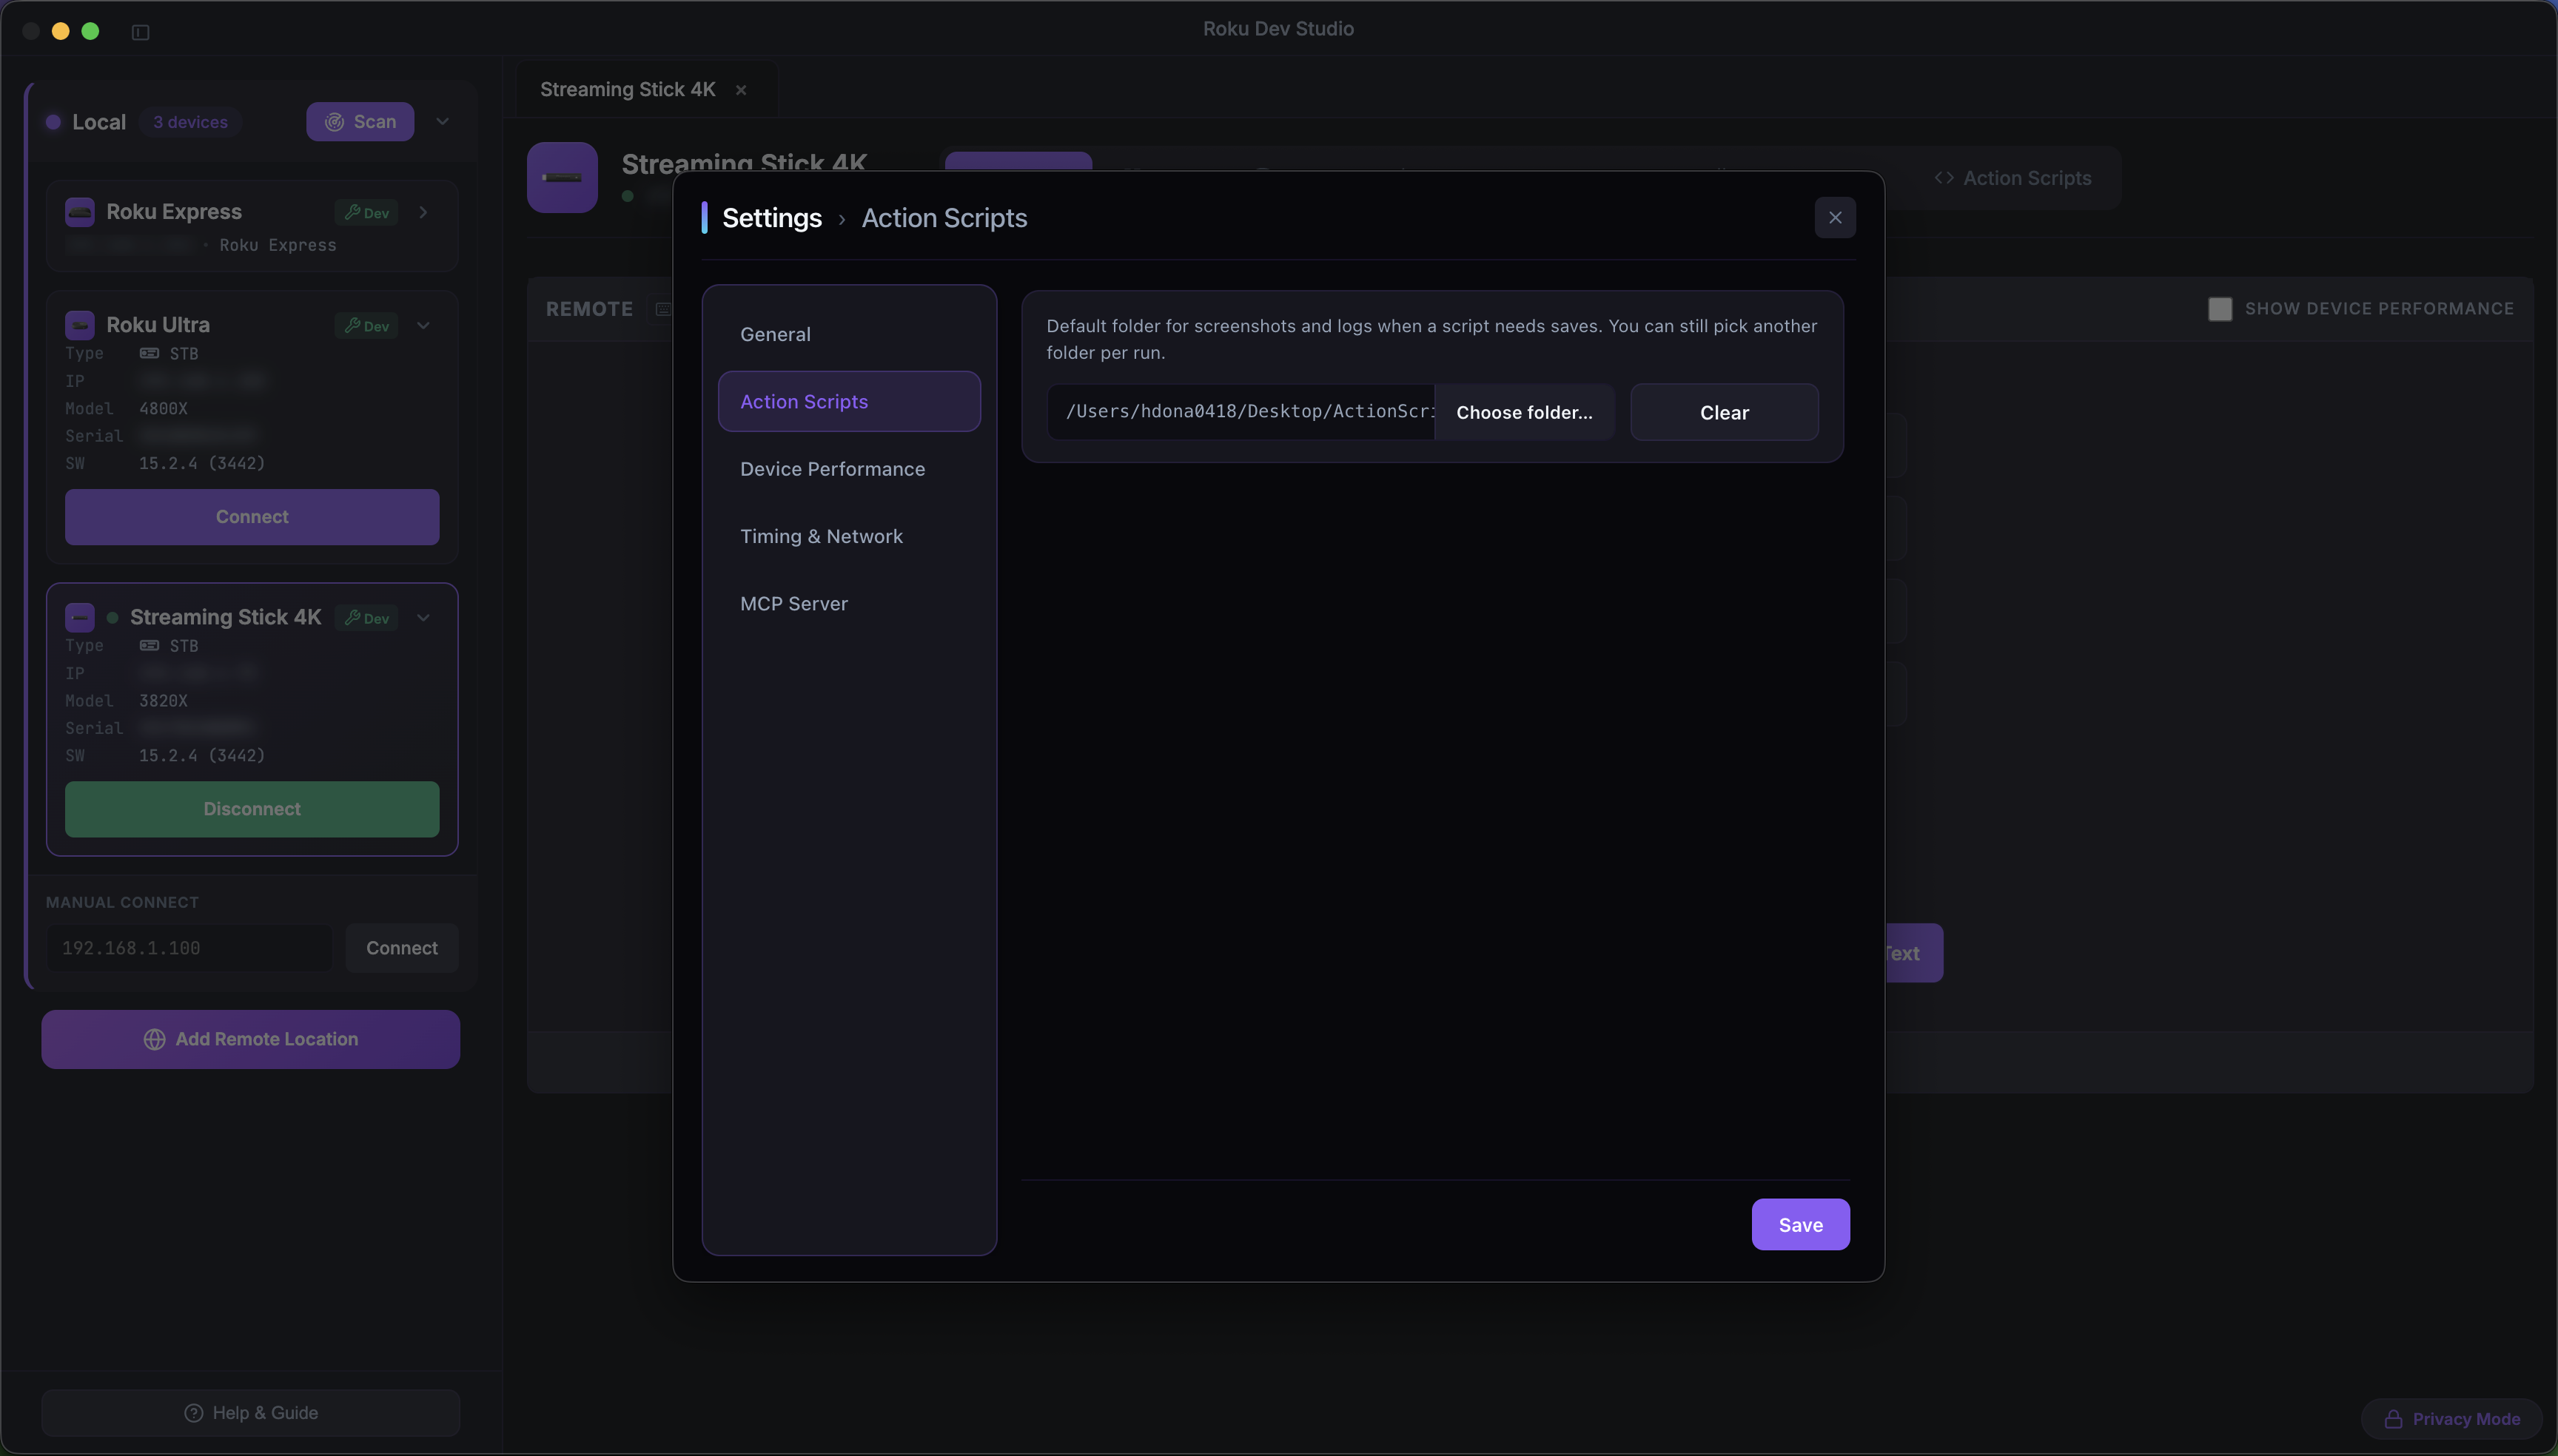Save the settings changes

pyautogui.click(x=1799, y=1224)
